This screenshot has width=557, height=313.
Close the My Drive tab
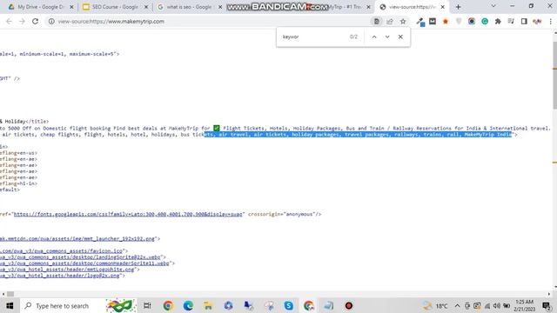(x=71, y=7)
